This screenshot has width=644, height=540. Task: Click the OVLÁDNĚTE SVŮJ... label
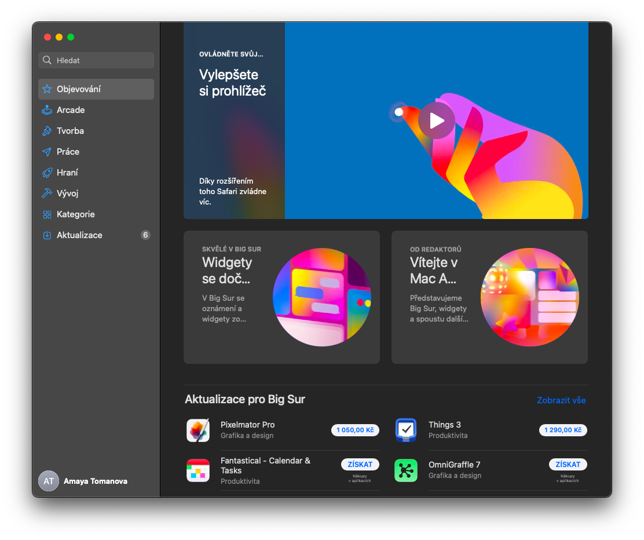pos(231,54)
